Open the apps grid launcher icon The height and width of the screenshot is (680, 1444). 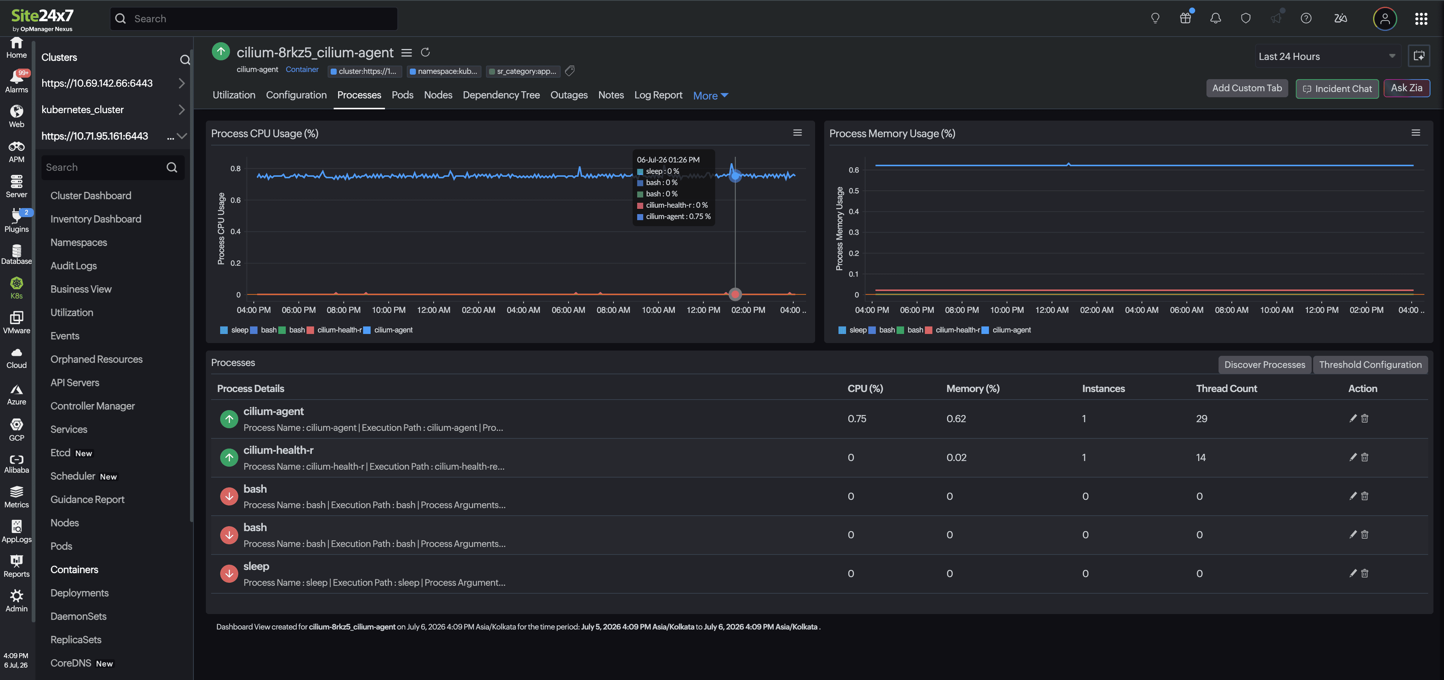click(x=1421, y=18)
